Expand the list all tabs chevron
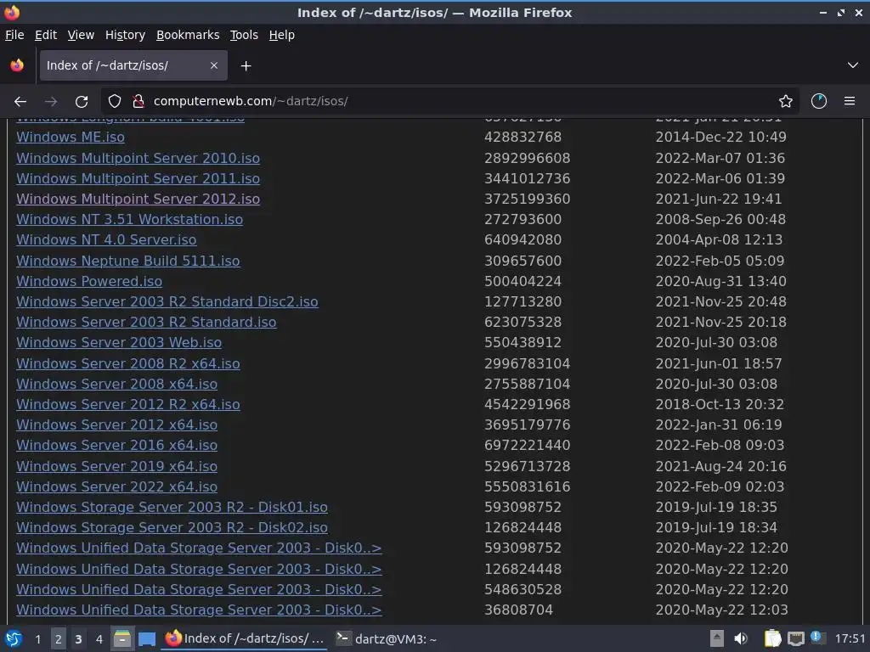The height and width of the screenshot is (652, 870). 853,65
